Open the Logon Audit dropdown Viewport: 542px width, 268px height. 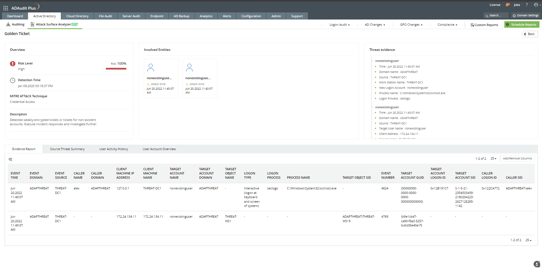pos(339,25)
